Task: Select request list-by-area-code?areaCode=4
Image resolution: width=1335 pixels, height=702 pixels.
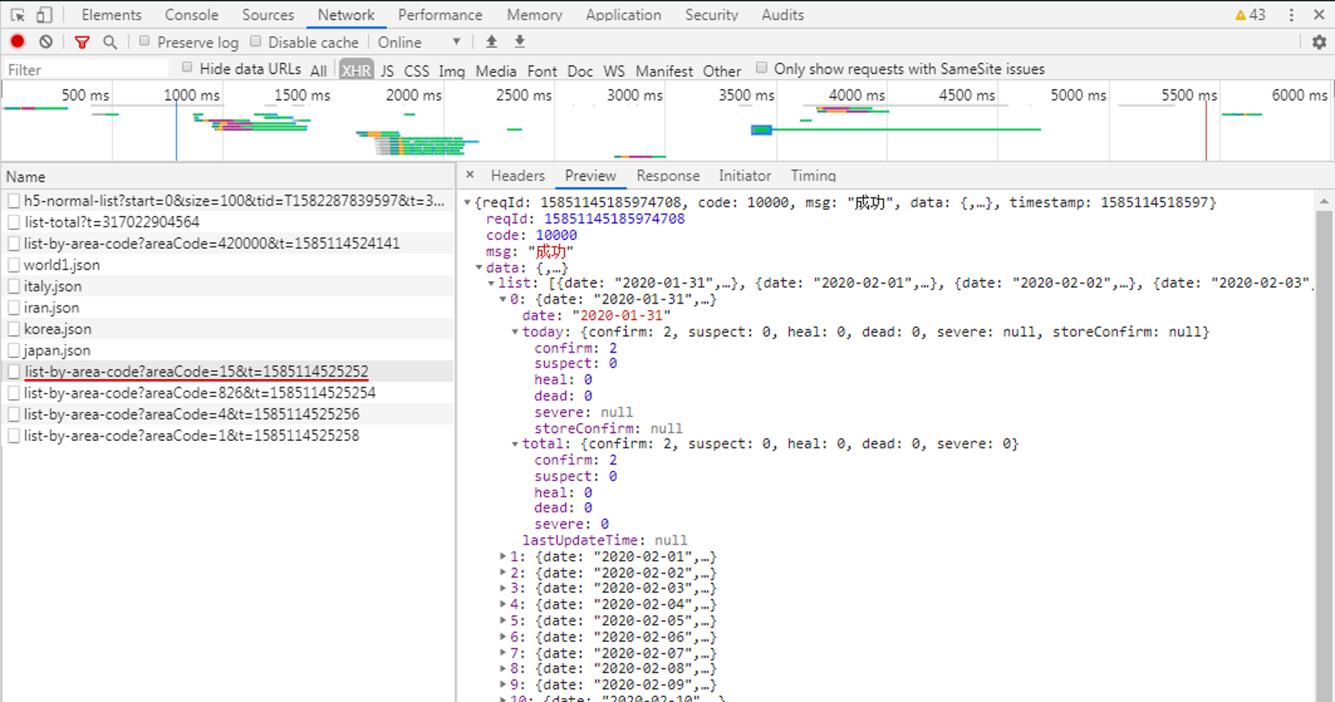Action: [x=228, y=414]
